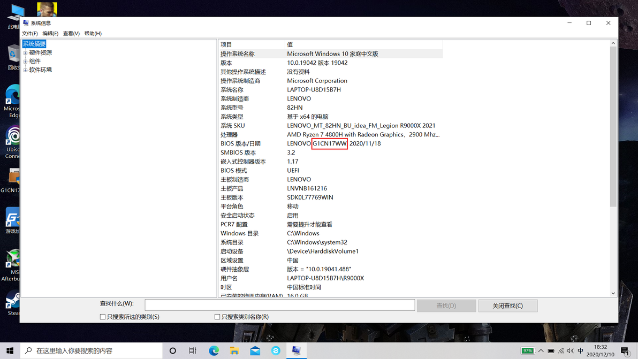This screenshot has height=359, width=638.
Task: Click the battery 97% indicator
Action: pos(528,350)
